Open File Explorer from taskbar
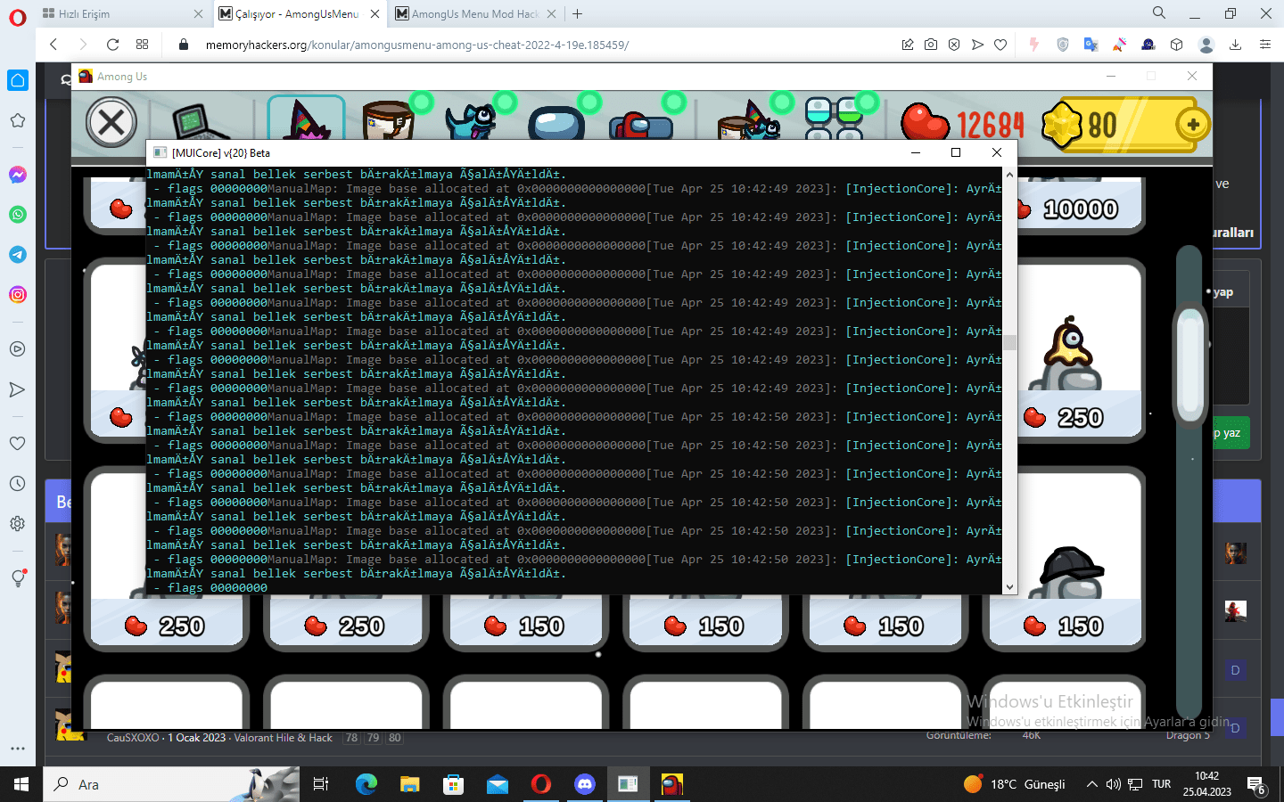Image resolution: width=1284 pixels, height=802 pixels. pyautogui.click(x=410, y=784)
